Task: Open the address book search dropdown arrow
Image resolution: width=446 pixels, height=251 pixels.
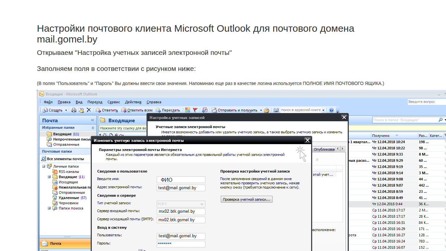Action: pyautogui.click(x=324, y=110)
